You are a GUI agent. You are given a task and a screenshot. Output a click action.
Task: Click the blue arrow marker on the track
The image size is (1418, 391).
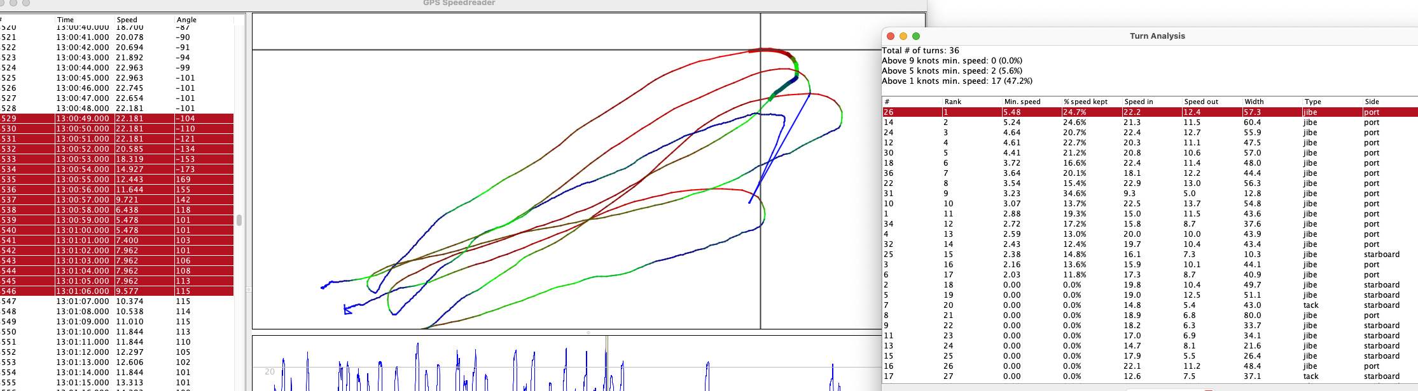point(347,310)
